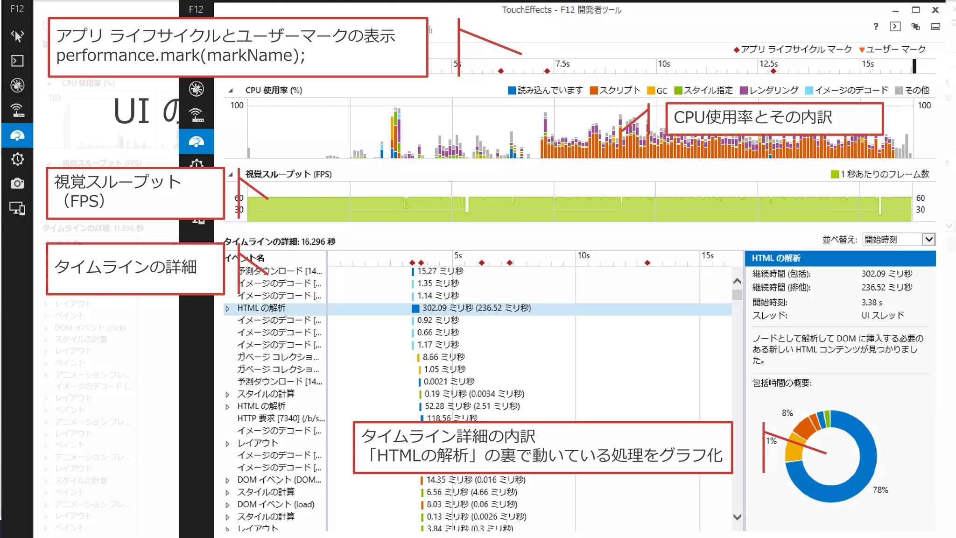Click the ユーザー マーク legend label

point(896,50)
